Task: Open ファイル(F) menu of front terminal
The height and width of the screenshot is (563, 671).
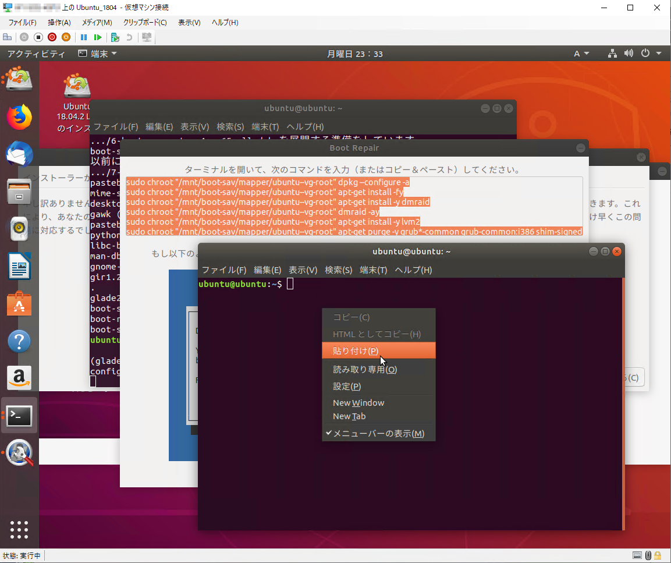Action: 224,270
